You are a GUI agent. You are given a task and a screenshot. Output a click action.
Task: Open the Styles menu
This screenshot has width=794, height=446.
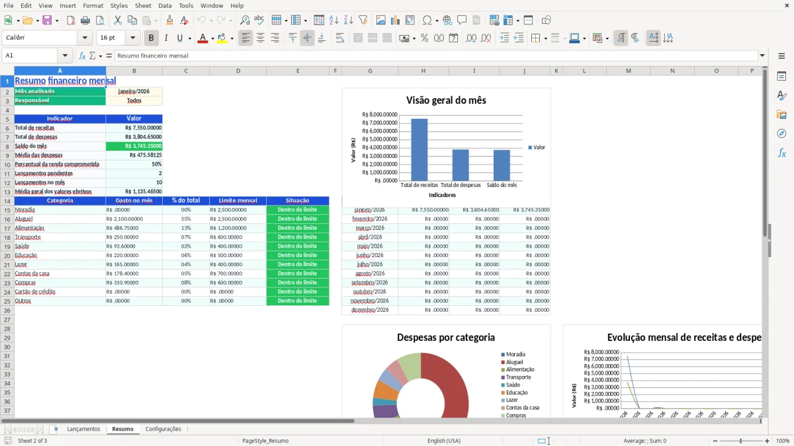119,5
